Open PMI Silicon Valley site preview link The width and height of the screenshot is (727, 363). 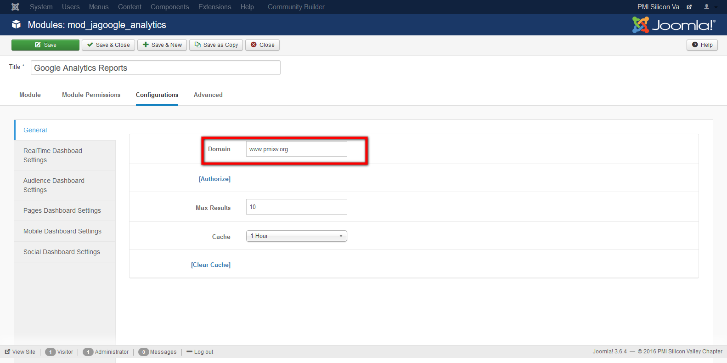pos(664,7)
